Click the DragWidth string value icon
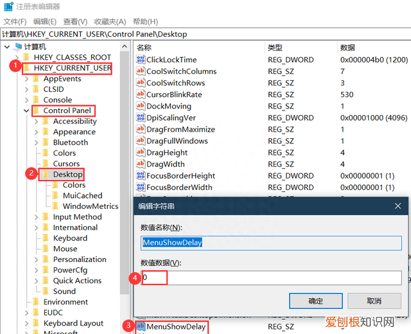Image resolution: width=411 pixels, height=334 pixels. click(141, 164)
